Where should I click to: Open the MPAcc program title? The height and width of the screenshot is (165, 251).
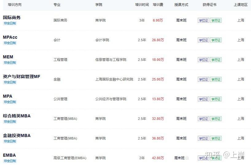tap(10, 37)
